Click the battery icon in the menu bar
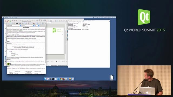The width and height of the screenshot is (173, 97). pos(97,17)
